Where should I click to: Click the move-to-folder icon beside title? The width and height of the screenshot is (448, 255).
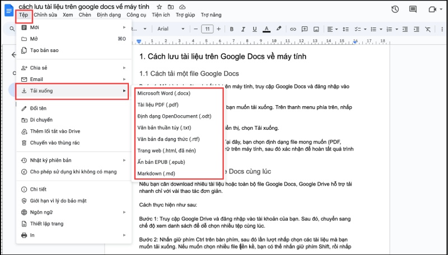[171, 7]
